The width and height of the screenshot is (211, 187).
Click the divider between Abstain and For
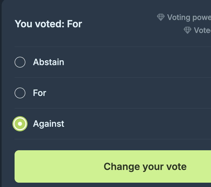point(108,78)
